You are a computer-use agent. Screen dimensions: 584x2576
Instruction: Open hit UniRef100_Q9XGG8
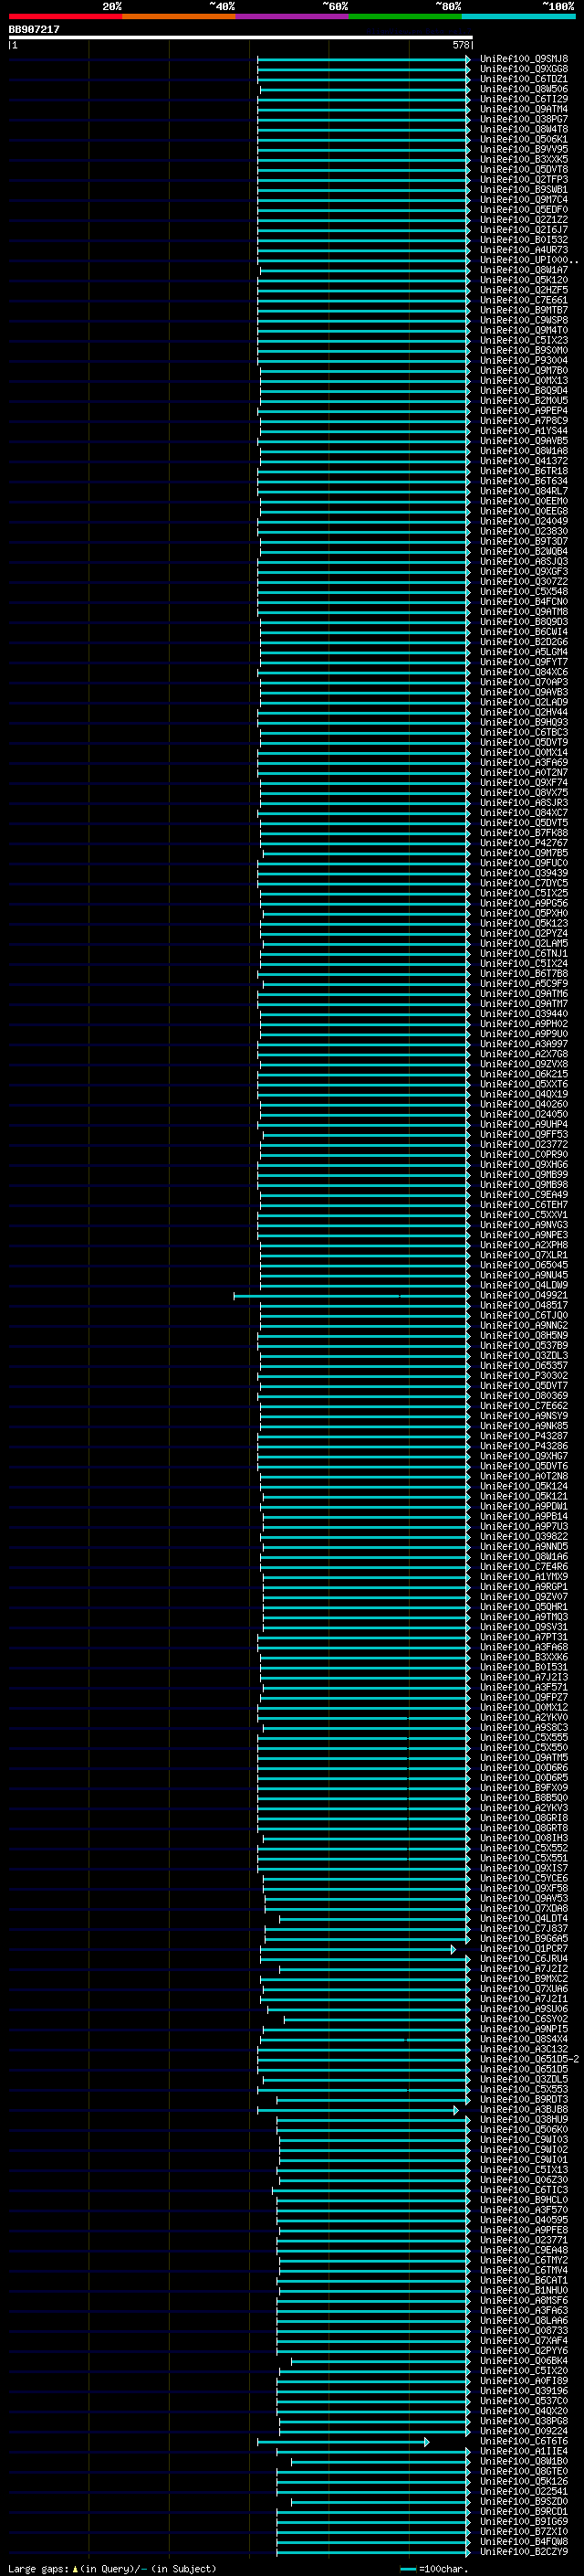(x=523, y=69)
